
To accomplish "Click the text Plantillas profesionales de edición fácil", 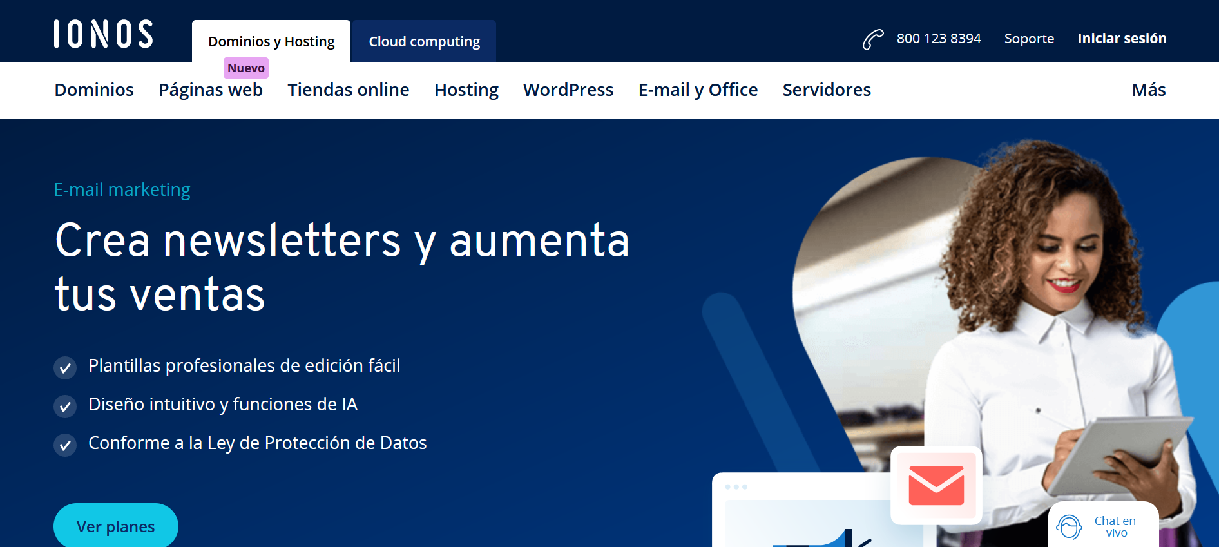I will coord(244,366).
